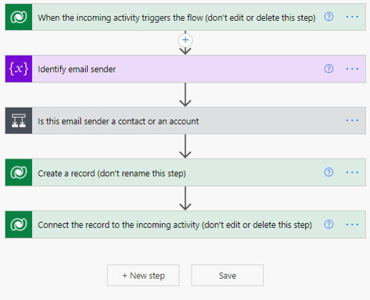Open help for Connect the record step

pyautogui.click(x=328, y=224)
